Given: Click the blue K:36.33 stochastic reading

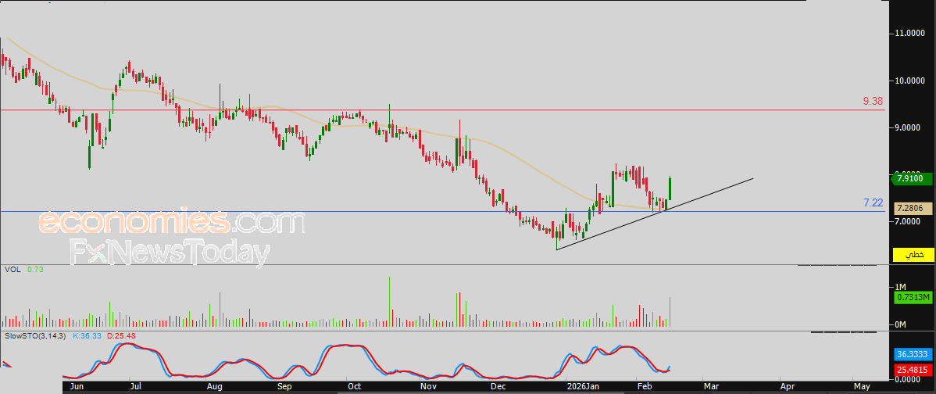Looking at the screenshot, I should point(86,335).
